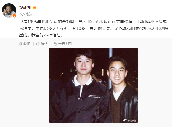Click the crown membership icon beside username
The image size is (172, 128).
click(x=35, y=7)
